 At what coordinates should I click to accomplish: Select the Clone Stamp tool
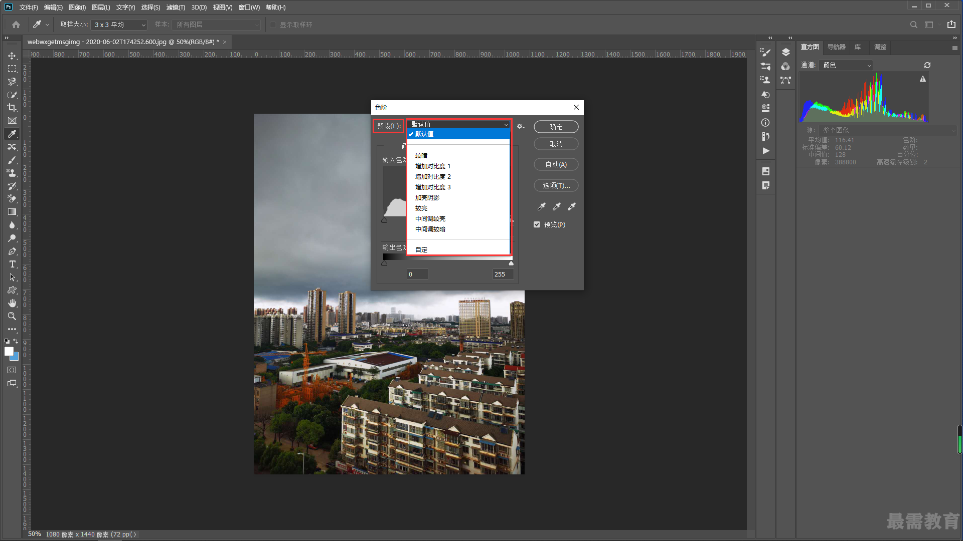pos(12,173)
